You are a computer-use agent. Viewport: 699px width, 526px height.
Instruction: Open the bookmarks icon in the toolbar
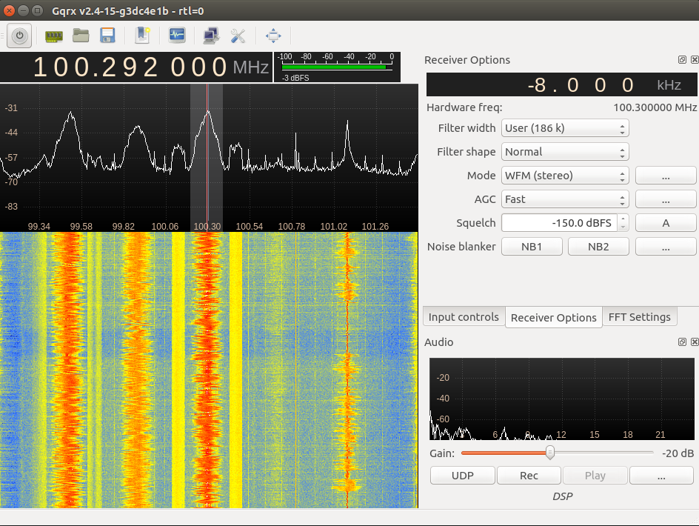pos(142,36)
